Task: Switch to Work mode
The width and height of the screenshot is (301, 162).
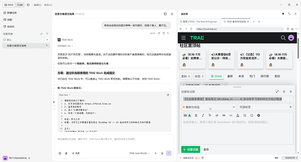Action: point(9,5)
